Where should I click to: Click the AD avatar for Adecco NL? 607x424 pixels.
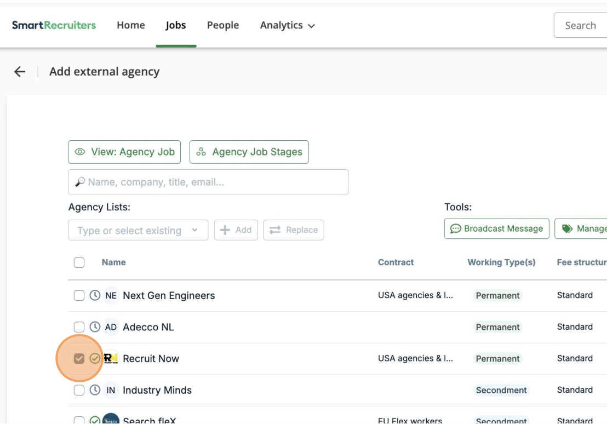(111, 327)
